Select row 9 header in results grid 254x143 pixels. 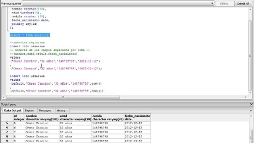tap(7, 141)
